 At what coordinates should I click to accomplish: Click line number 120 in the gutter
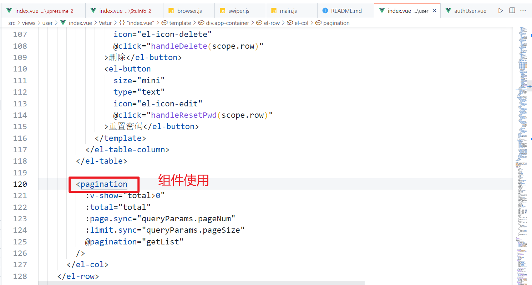pos(20,184)
